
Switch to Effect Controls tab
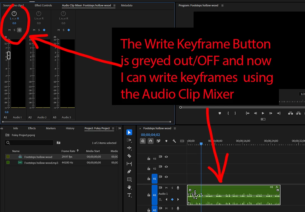(43, 5)
